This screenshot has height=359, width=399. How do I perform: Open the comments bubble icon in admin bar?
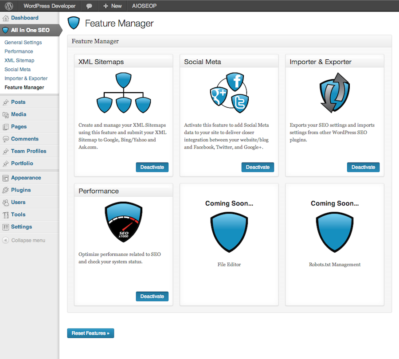point(89,6)
